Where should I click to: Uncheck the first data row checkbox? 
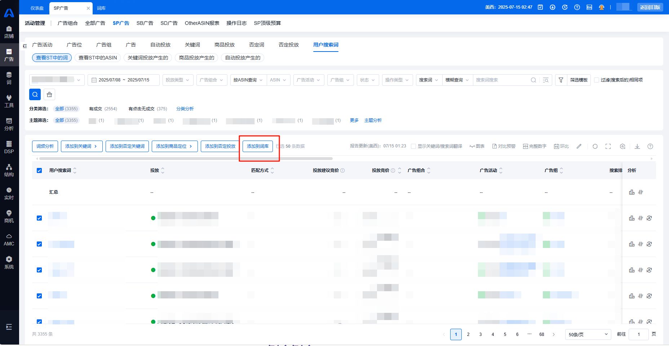click(x=39, y=218)
